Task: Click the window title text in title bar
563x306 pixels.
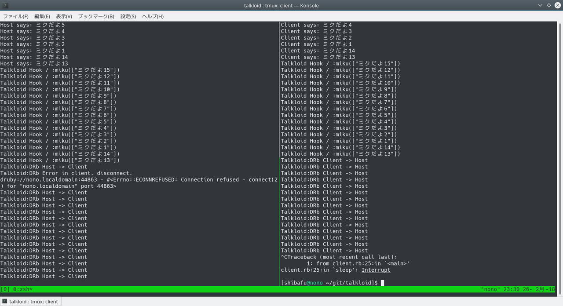Action: click(281, 5)
